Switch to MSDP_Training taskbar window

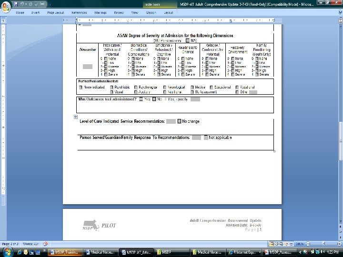pyautogui.click(x=65, y=252)
